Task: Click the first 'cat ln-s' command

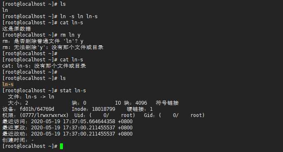Action: [72, 23]
